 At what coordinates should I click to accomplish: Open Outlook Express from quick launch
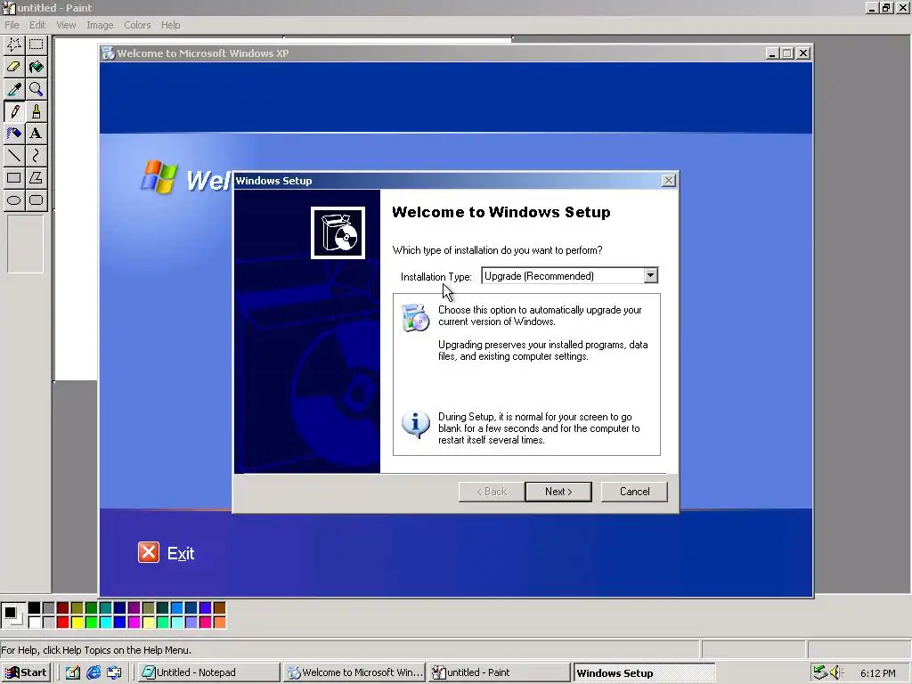tap(114, 672)
